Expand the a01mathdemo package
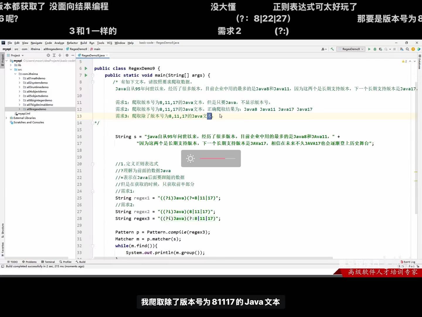422x317 pixels. tap(19, 78)
